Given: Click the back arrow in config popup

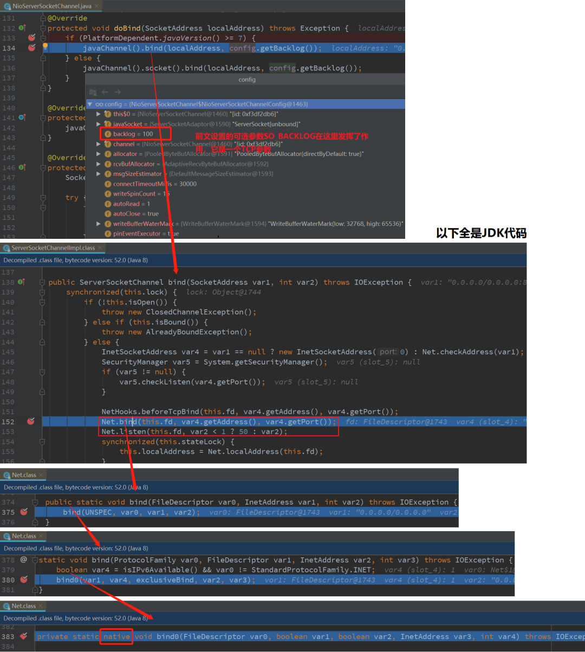Looking at the screenshot, I should coord(105,92).
